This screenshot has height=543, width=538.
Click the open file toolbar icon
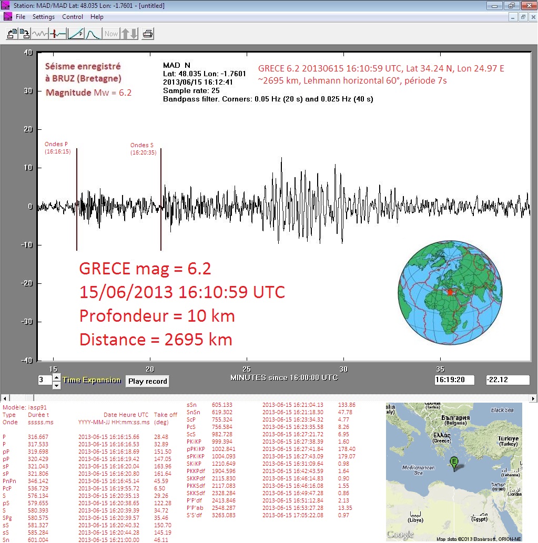[12, 34]
